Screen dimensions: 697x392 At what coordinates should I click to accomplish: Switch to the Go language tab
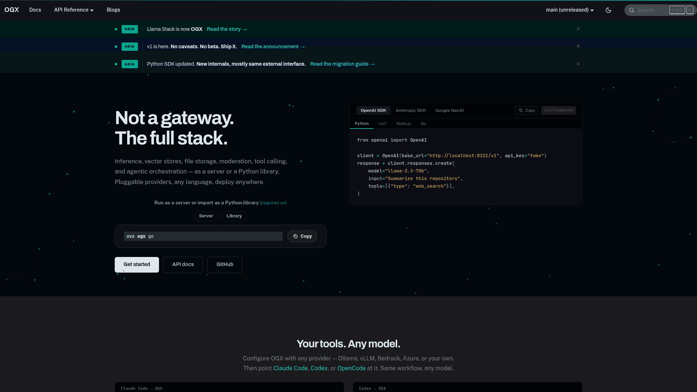[x=423, y=123]
